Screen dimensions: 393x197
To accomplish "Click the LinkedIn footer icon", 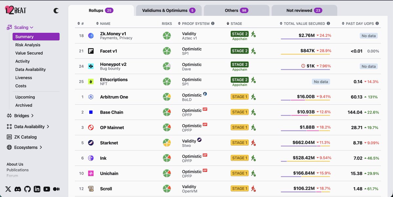I will coord(37,189).
